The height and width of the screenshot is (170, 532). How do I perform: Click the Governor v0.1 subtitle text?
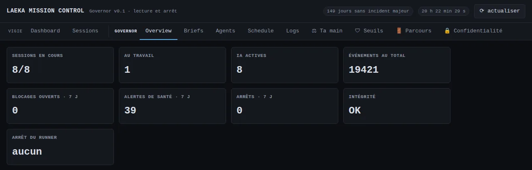click(133, 11)
